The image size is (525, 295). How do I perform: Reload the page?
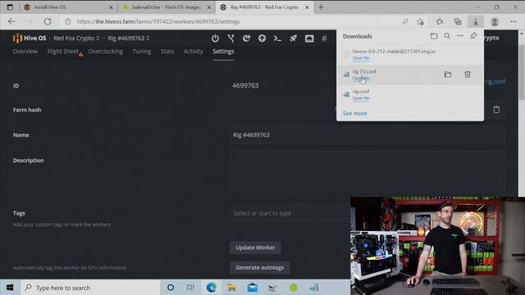48,22
